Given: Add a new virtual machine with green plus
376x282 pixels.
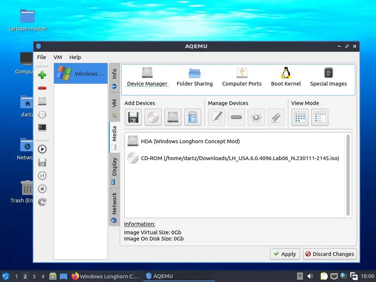Looking at the screenshot, I should (42, 75).
